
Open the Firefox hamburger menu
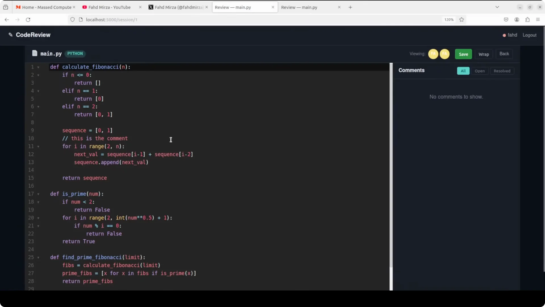click(538, 20)
